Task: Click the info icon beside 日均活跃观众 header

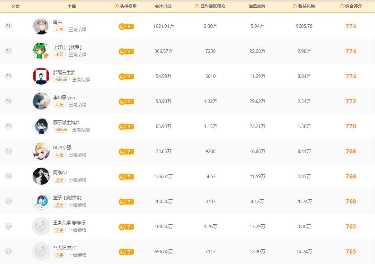Action: 197,6
